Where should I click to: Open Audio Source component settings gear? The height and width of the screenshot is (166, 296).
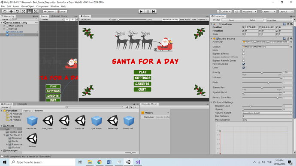291,39
